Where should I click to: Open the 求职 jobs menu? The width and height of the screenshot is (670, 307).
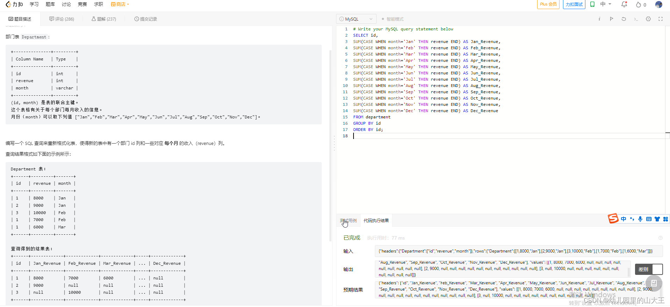click(x=99, y=5)
